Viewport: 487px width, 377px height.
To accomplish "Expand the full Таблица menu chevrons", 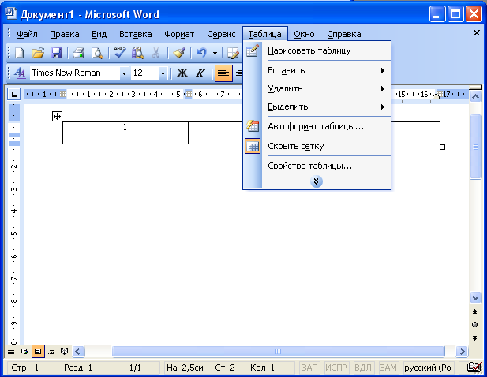I will [x=317, y=181].
